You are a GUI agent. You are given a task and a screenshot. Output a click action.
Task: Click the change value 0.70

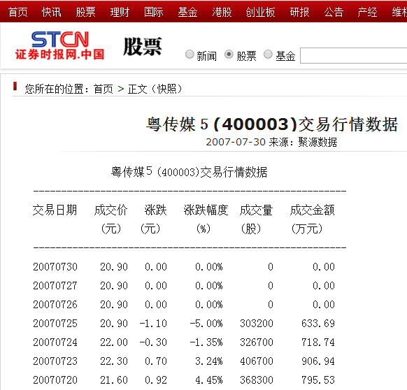pyautogui.click(x=156, y=361)
